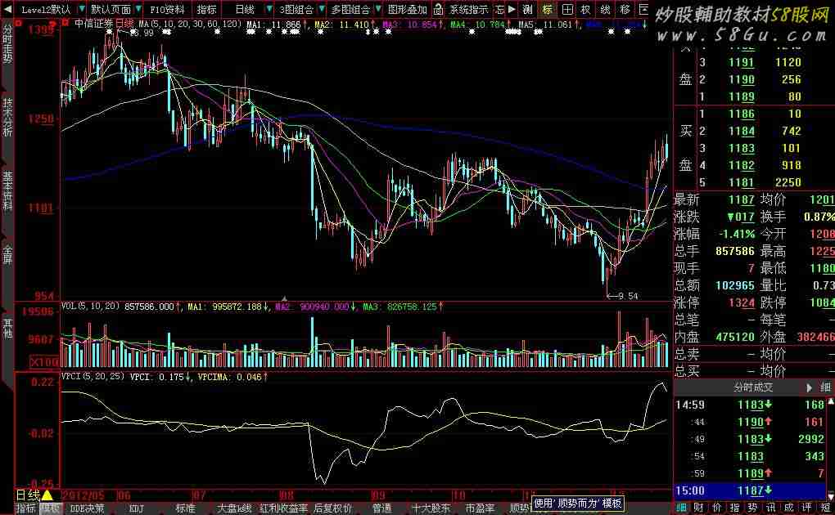Screen dimensions: 835x515
Task: Click the 图形叠加 button
Action: (408, 9)
